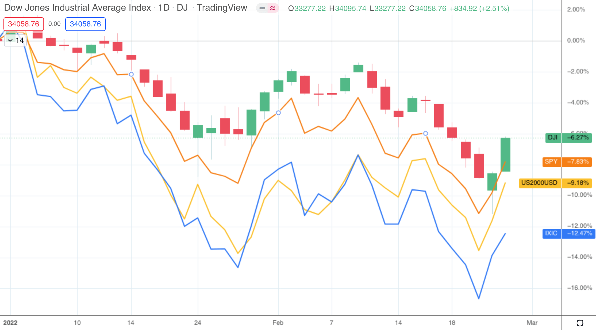596x330 pixels.
Task: Click the 24 date axis label
Action: [198, 323]
